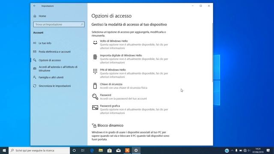The height and width of the screenshot is (154, 274).
Task: Open Le tue info section
Action: [x=45, y=43]
